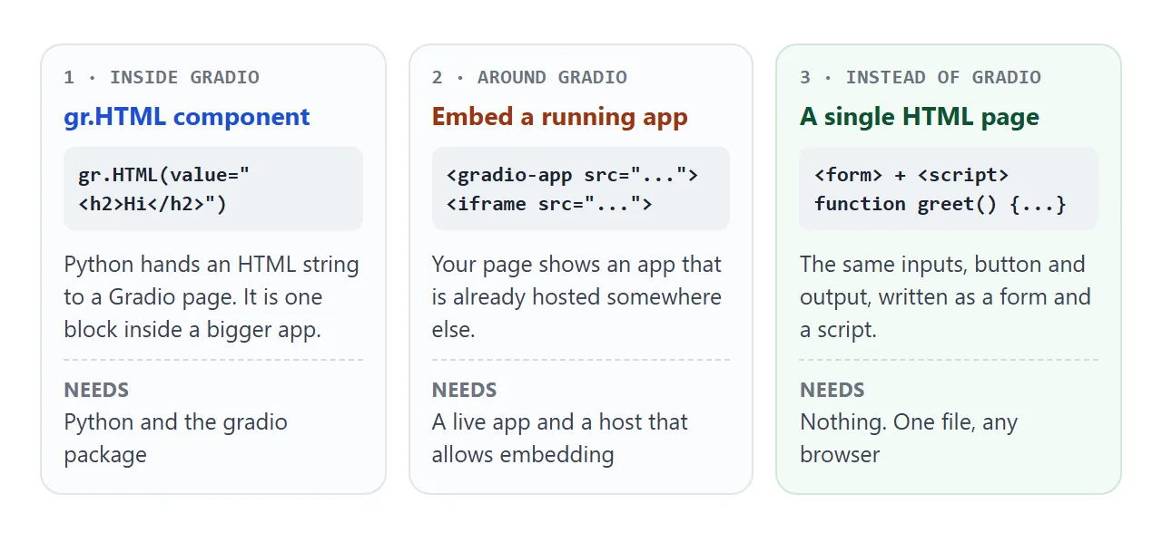Select the 'Embed a running app' heading
The height and width of the screenshot is (542, 1162).
tap(560, 117)
